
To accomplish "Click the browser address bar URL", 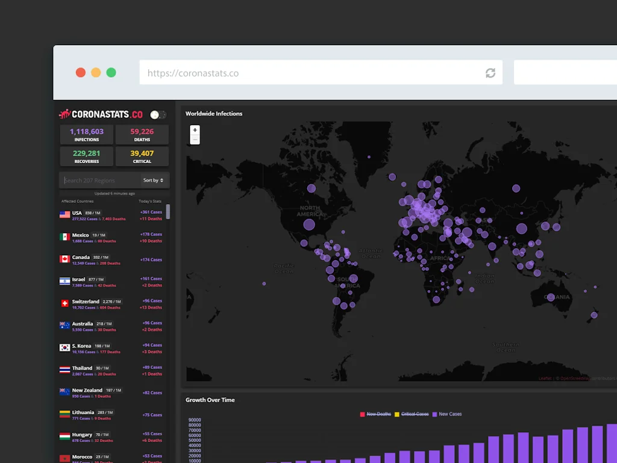I will 193,73.
